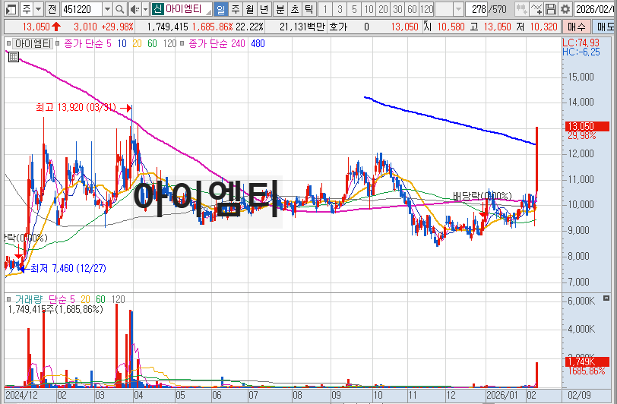Toggle the 전 button

[52, 8]
